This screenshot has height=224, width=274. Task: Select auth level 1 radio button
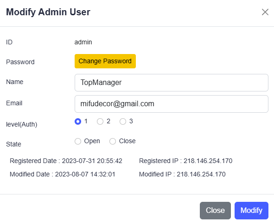click(78, 121)
